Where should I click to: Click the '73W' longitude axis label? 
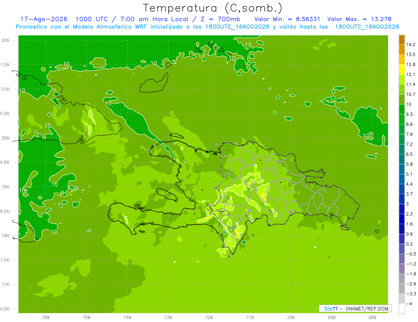tap(168, 317)
